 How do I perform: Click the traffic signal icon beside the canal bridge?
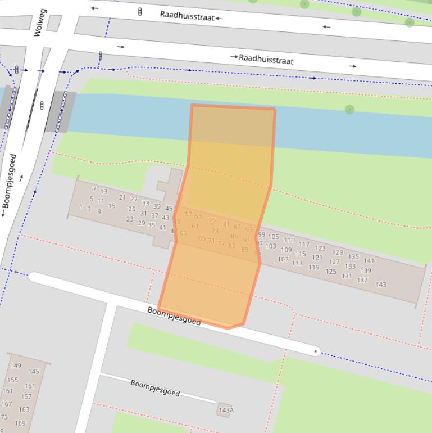42,105
